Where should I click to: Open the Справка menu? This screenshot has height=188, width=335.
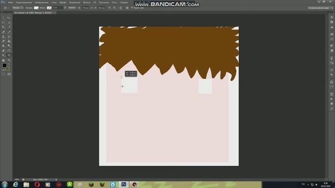tap(124, 2)
